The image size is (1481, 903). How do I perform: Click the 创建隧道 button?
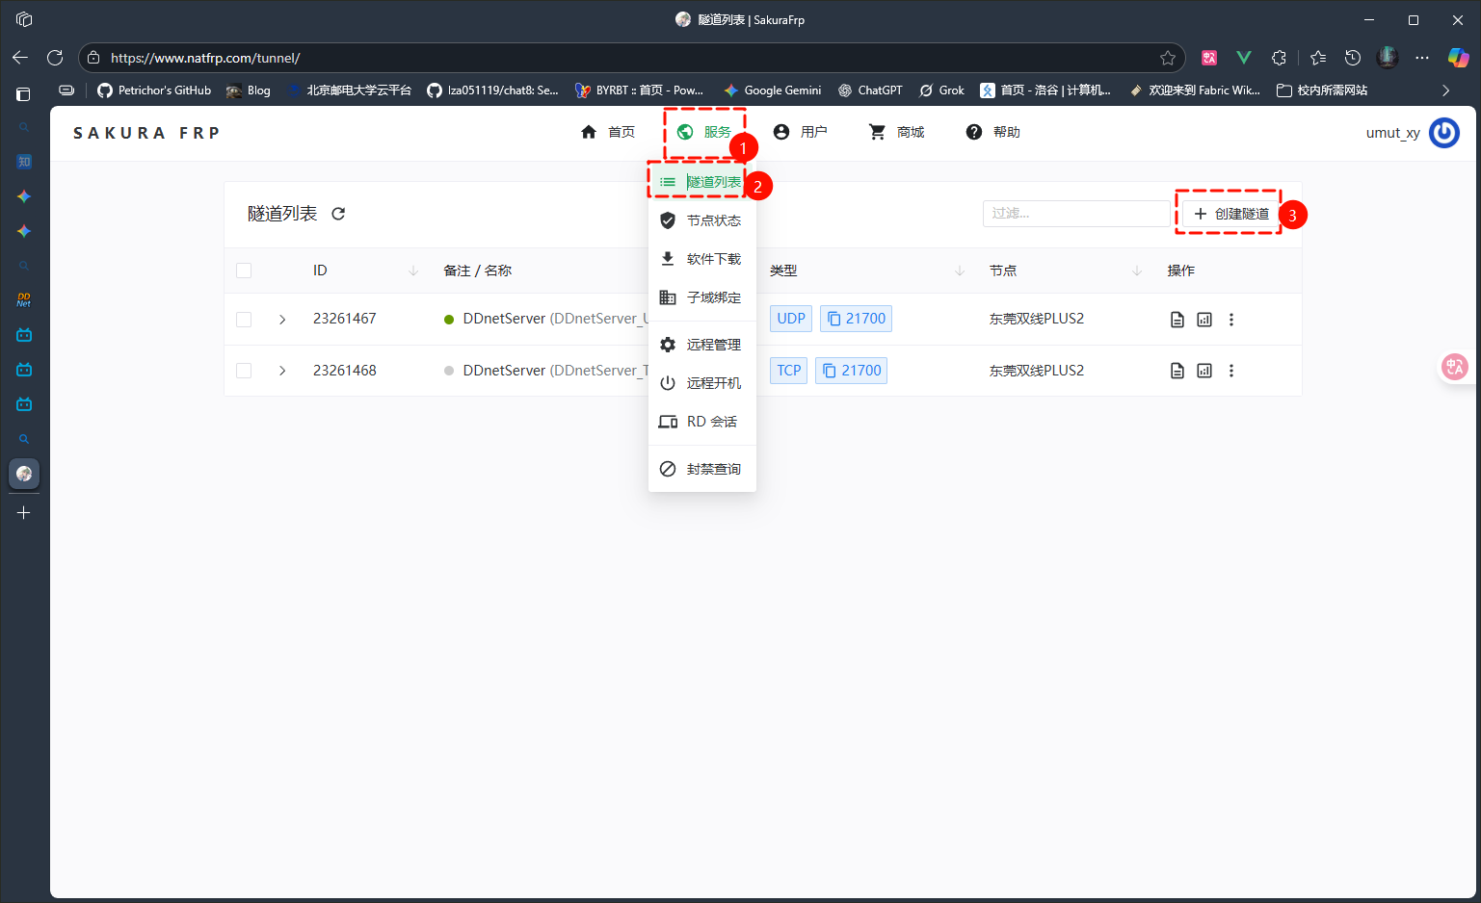(1231, 214)
